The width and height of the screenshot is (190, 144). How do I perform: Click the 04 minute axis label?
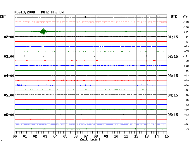pyautogui.click(x=55, y=136)
